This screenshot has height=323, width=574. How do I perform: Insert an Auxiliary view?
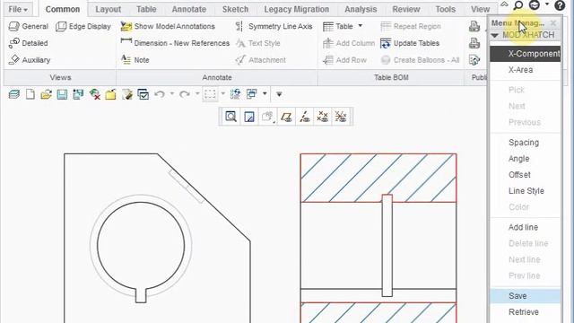[x=30, y=60]
